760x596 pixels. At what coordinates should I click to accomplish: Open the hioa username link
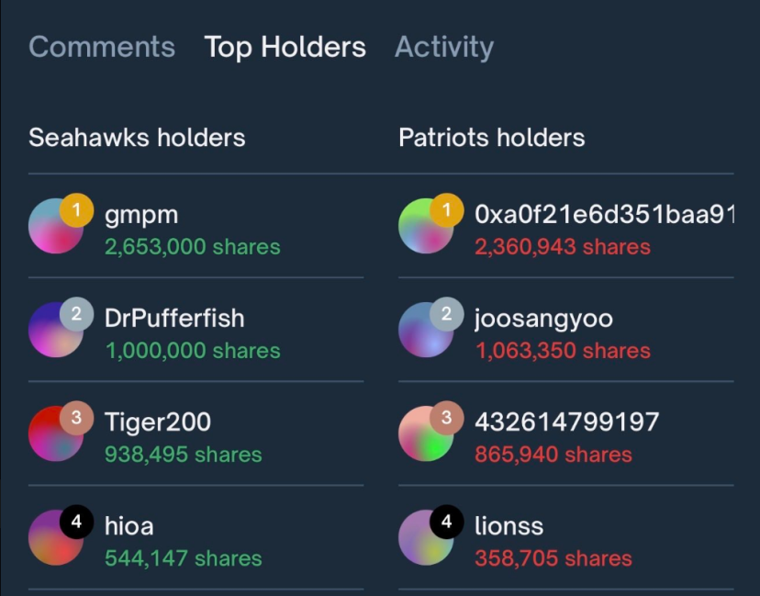(x=129, y=526)
